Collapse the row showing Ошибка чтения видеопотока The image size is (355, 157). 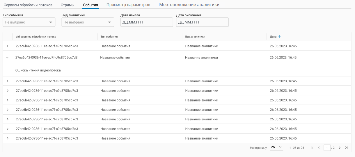8,58
